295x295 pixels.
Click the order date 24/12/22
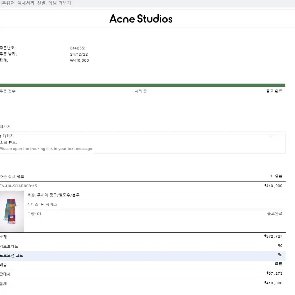click(x=79, y=54)
